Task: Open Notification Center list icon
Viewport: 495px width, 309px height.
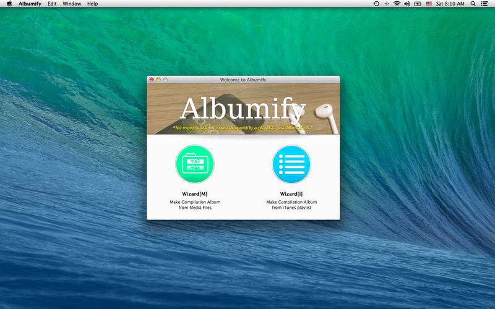Action: click(x=484, y=4)
